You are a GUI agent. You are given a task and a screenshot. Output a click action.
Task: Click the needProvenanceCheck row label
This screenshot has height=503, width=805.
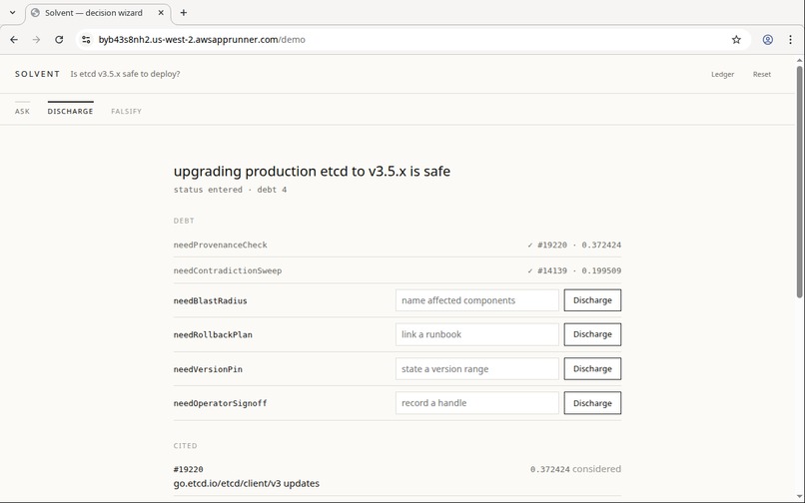pos(221,245)
